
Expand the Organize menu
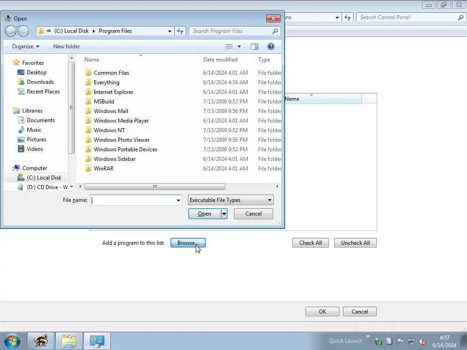click(x=26, y=46)
